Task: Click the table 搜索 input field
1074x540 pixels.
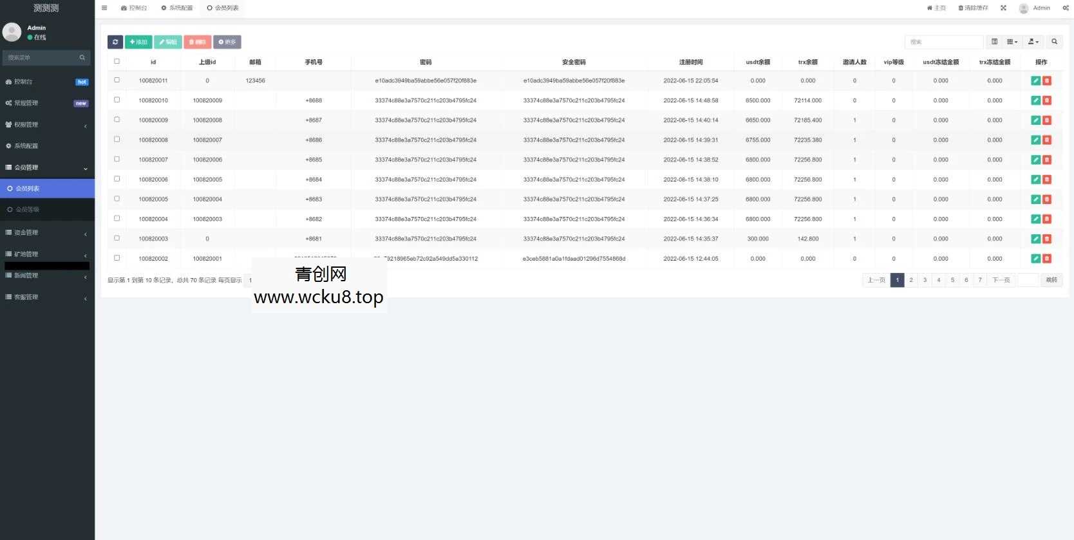Action: (944, 42)
